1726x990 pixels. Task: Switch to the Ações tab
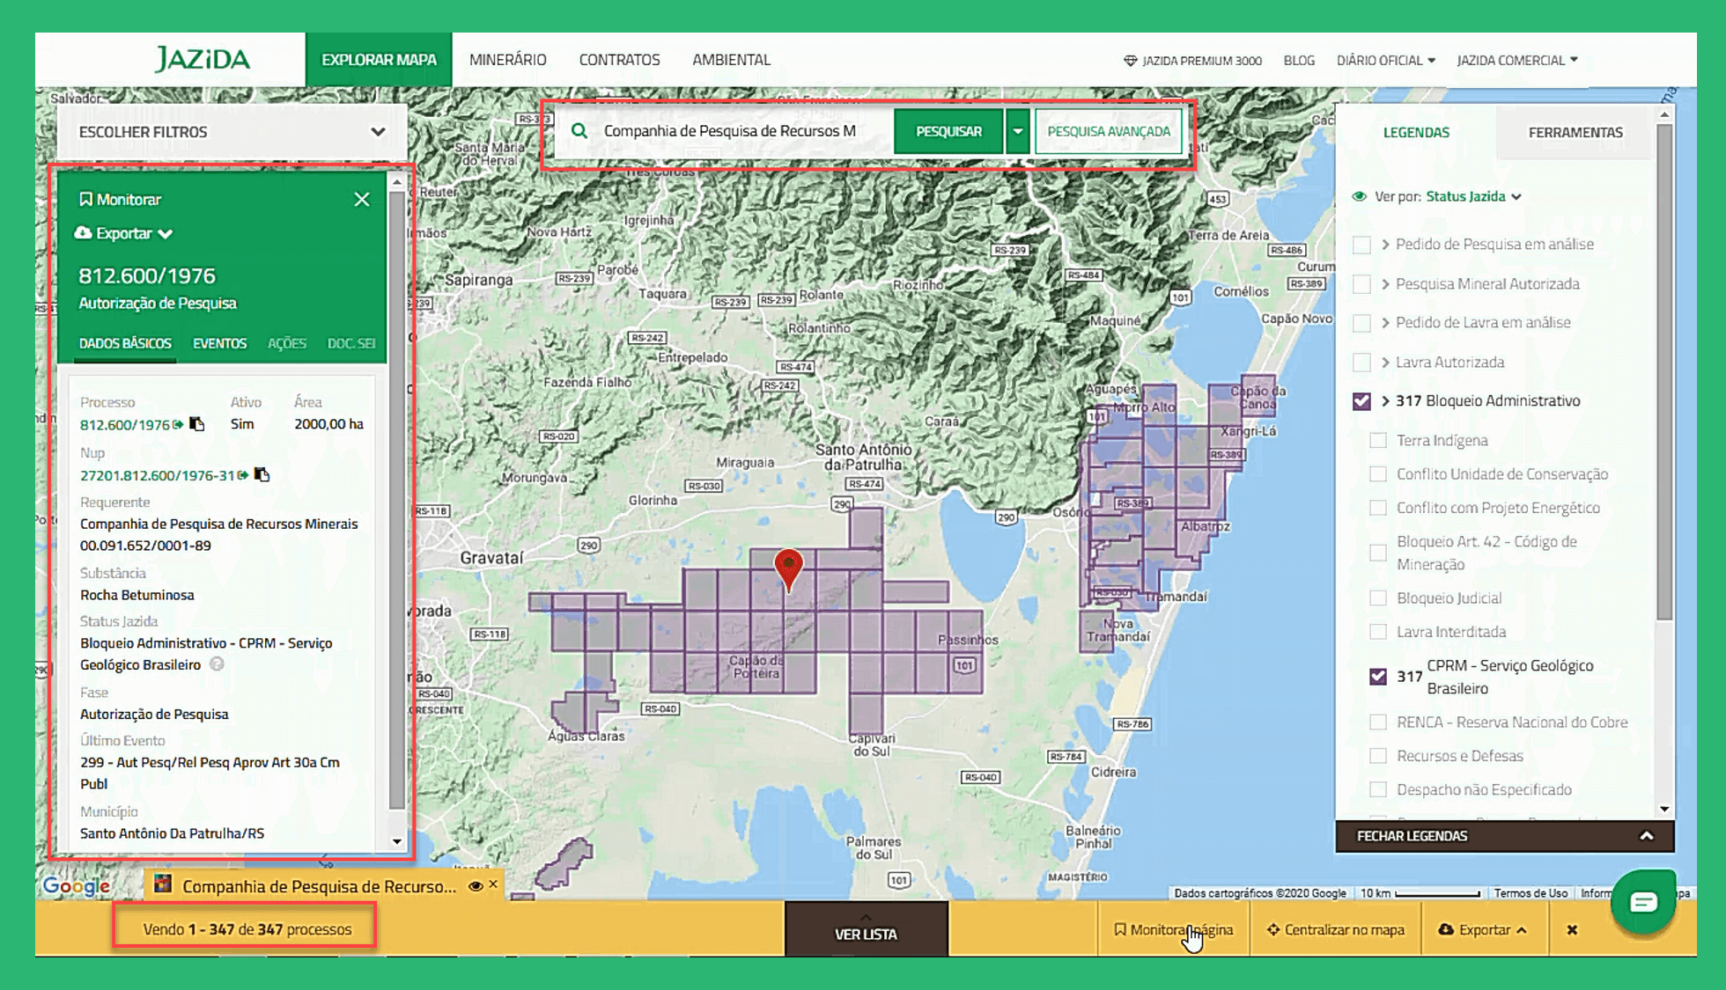(287, 343)
